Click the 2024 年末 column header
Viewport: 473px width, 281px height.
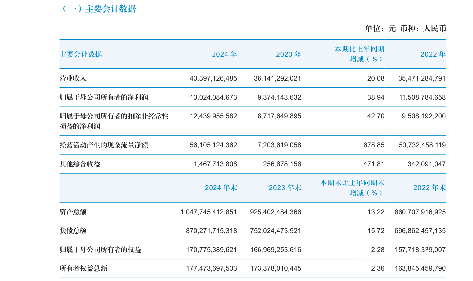pyautogui.click(x=221, y=188)
